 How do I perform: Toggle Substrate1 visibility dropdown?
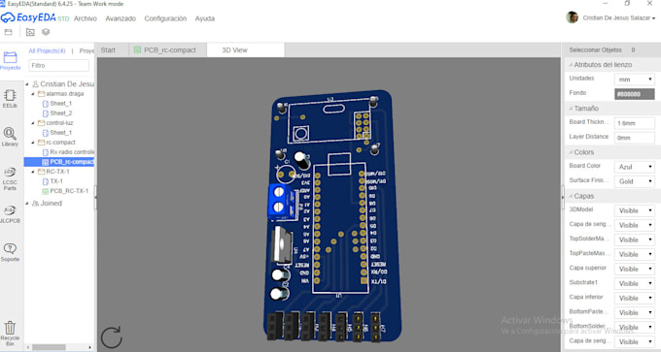[x=634, y=283]
